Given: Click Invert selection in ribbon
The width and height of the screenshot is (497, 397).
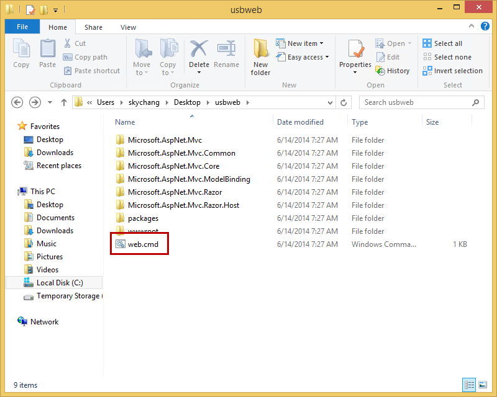Looking at the screenshot, I should click(x=453, y=71).
